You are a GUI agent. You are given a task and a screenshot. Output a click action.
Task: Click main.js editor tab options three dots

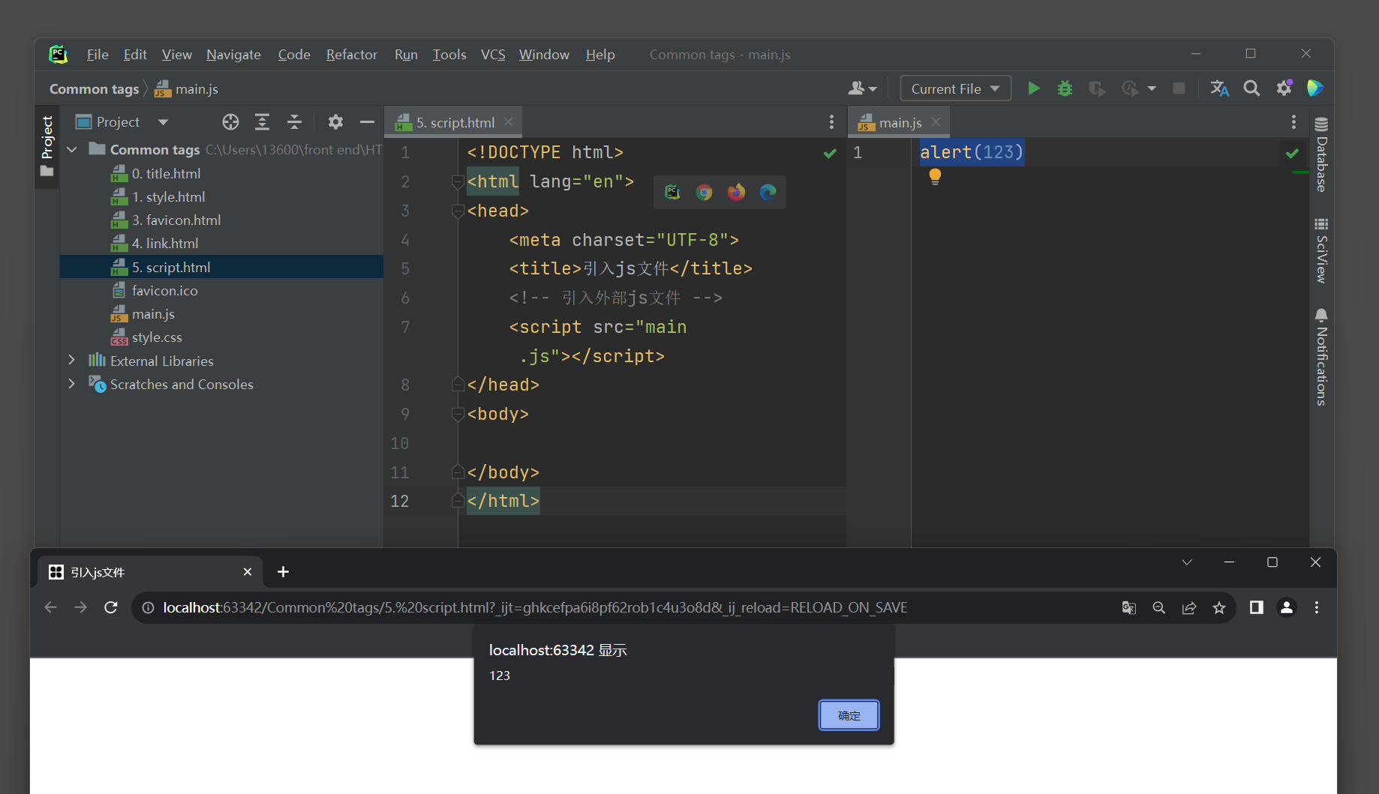pos(1293,122)
